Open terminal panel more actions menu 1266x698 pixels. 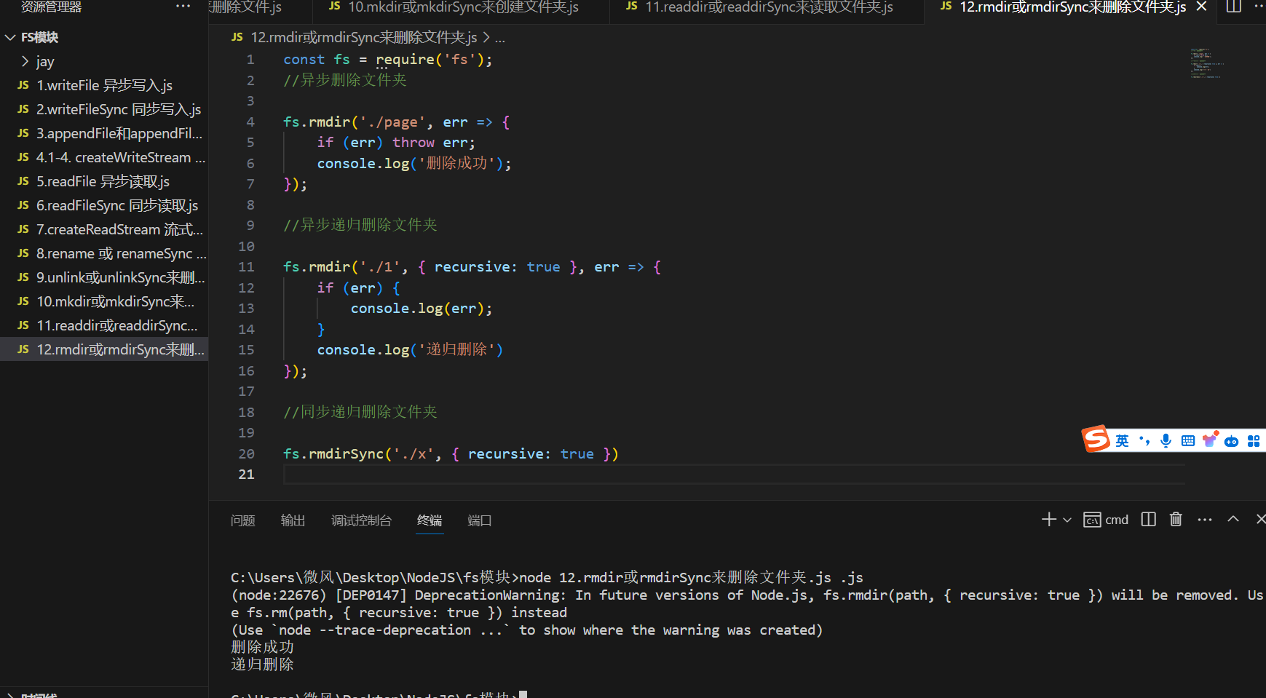click(1205, 520)
